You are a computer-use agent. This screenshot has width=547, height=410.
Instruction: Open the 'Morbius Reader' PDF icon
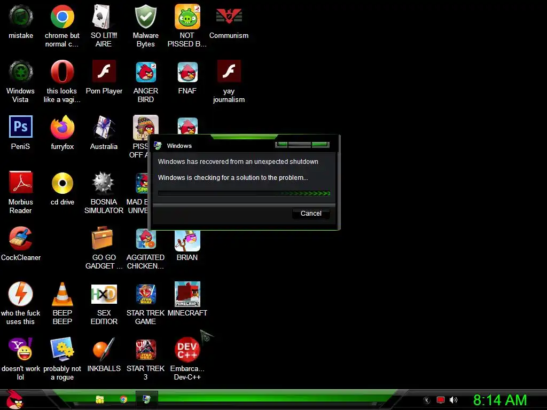pos(21,182)
